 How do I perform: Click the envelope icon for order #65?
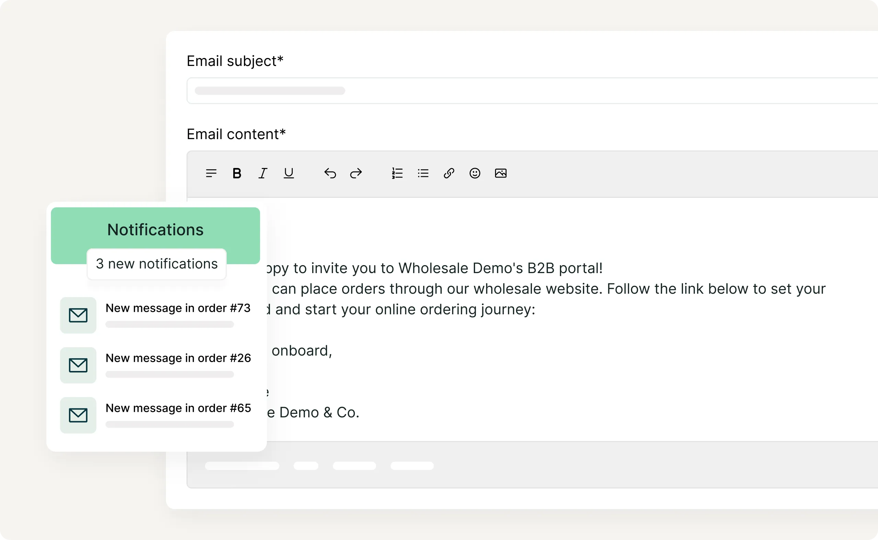tap(78, 415)
